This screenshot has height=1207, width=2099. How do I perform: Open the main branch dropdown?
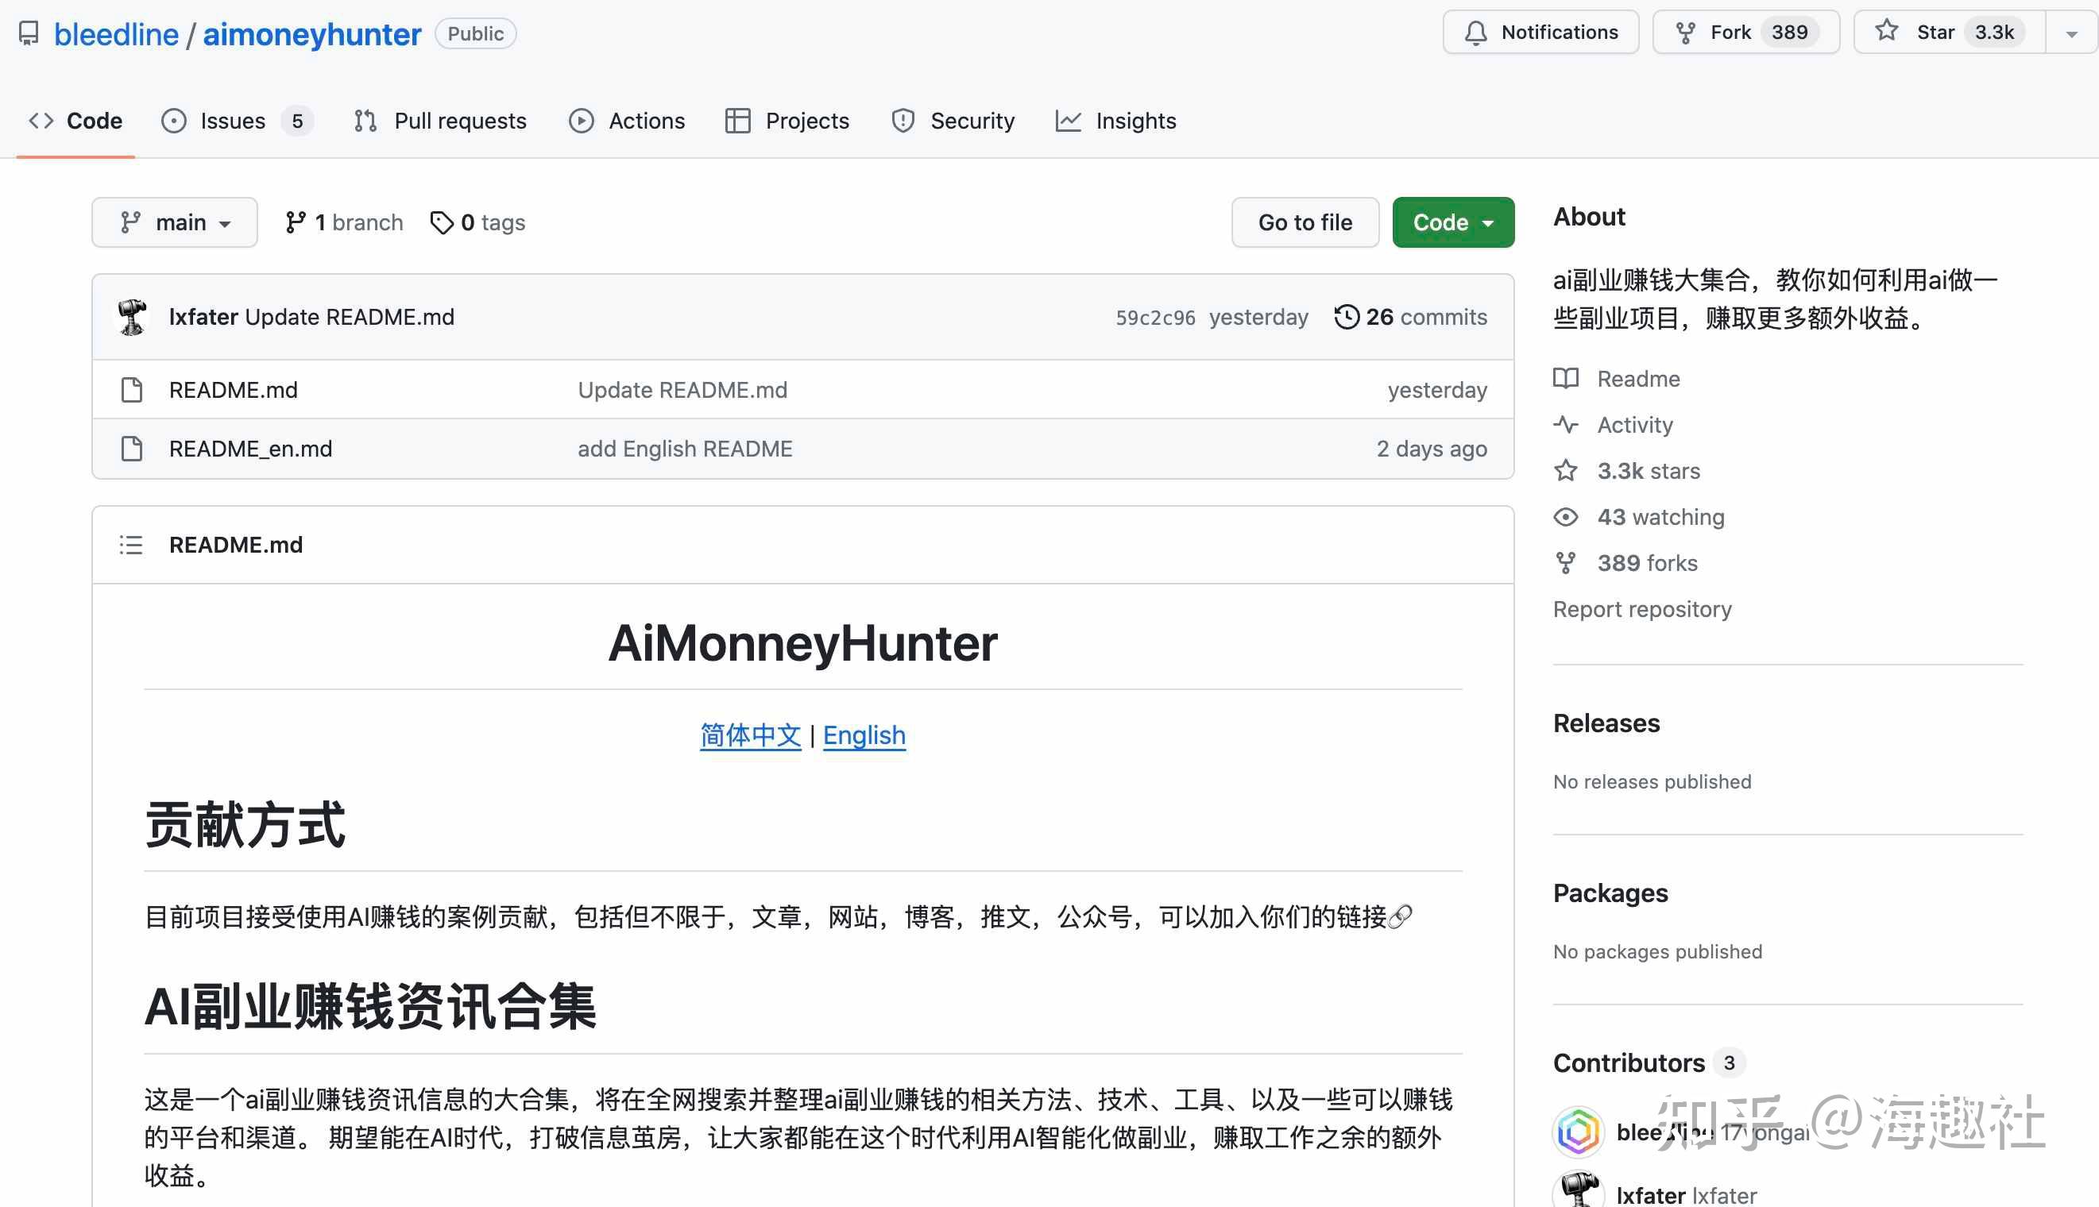point(174,222)
